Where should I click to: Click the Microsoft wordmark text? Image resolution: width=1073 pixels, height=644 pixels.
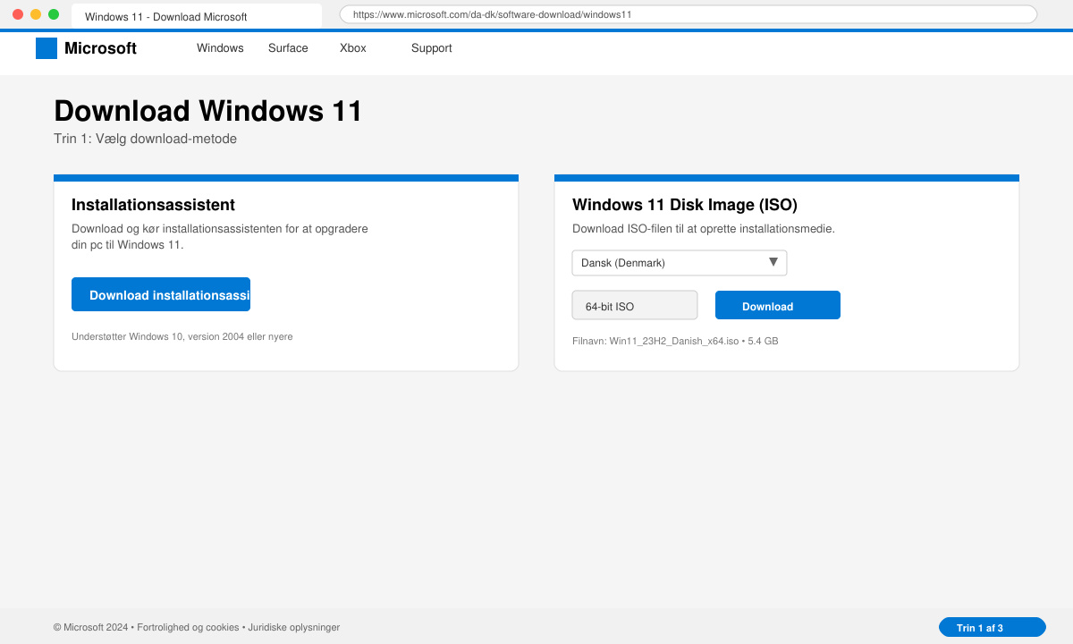tap(100, 48)
